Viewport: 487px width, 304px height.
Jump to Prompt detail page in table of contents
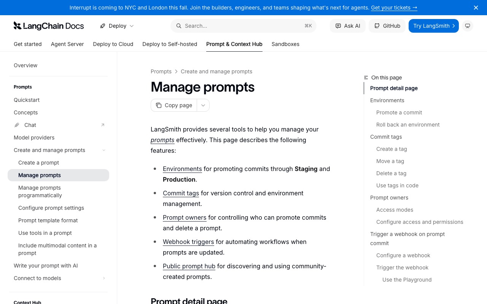(x=394, y=88)
